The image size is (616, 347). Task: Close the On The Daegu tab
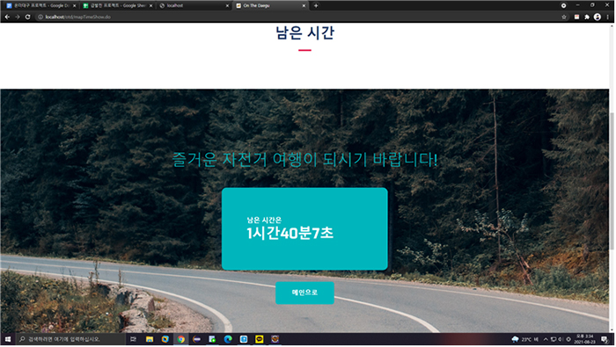click(304, 5)
